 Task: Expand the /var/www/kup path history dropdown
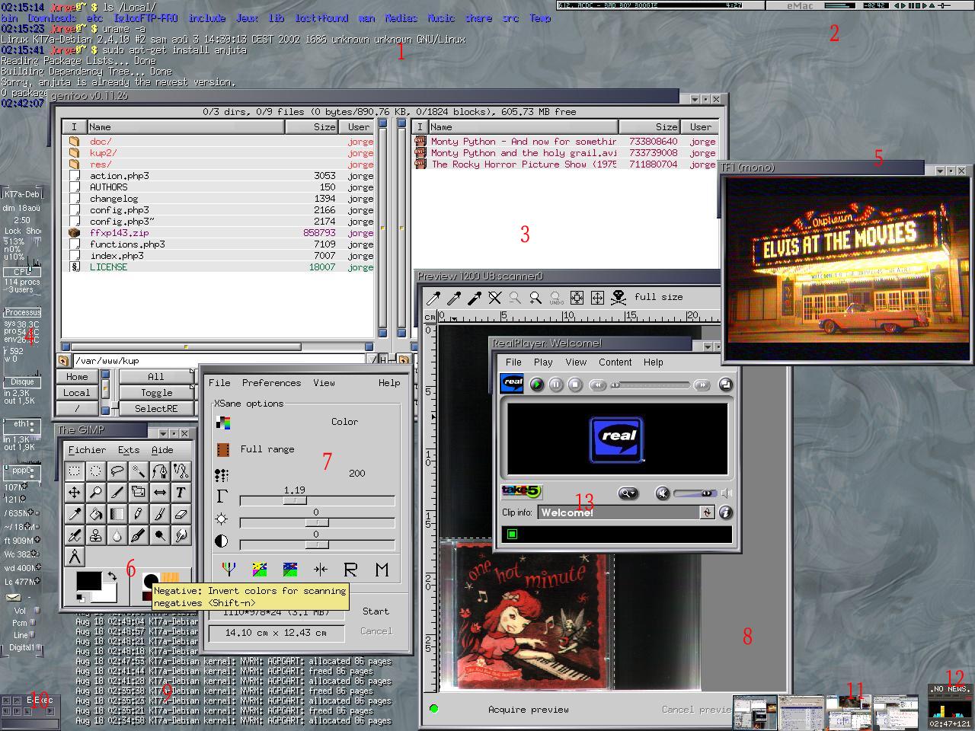pyautogui.click(x=371, y=360)
